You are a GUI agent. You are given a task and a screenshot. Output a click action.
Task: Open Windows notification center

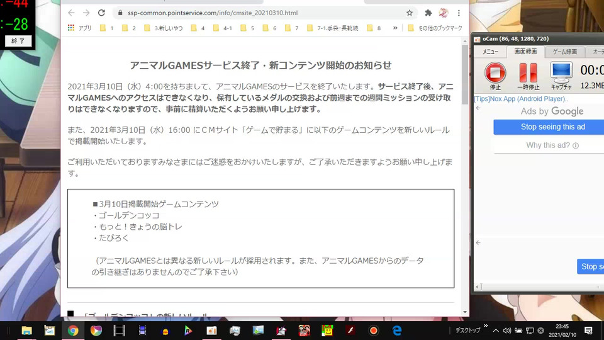588,331
